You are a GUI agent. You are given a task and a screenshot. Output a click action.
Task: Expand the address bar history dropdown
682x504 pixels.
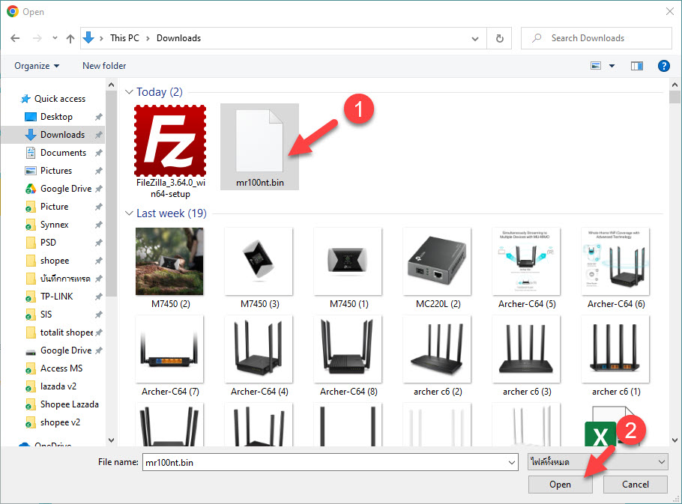pos(475,38)
